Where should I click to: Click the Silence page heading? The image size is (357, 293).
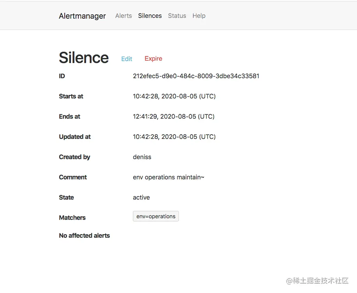click(83, 57)
